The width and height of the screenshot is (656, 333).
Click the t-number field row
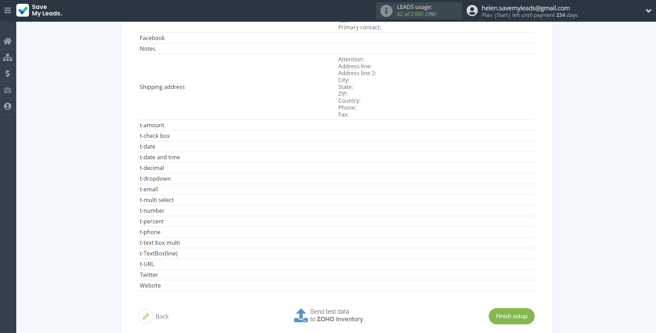click(337, 211)
